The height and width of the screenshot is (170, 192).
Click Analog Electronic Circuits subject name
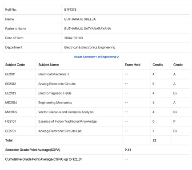(57, 84)
